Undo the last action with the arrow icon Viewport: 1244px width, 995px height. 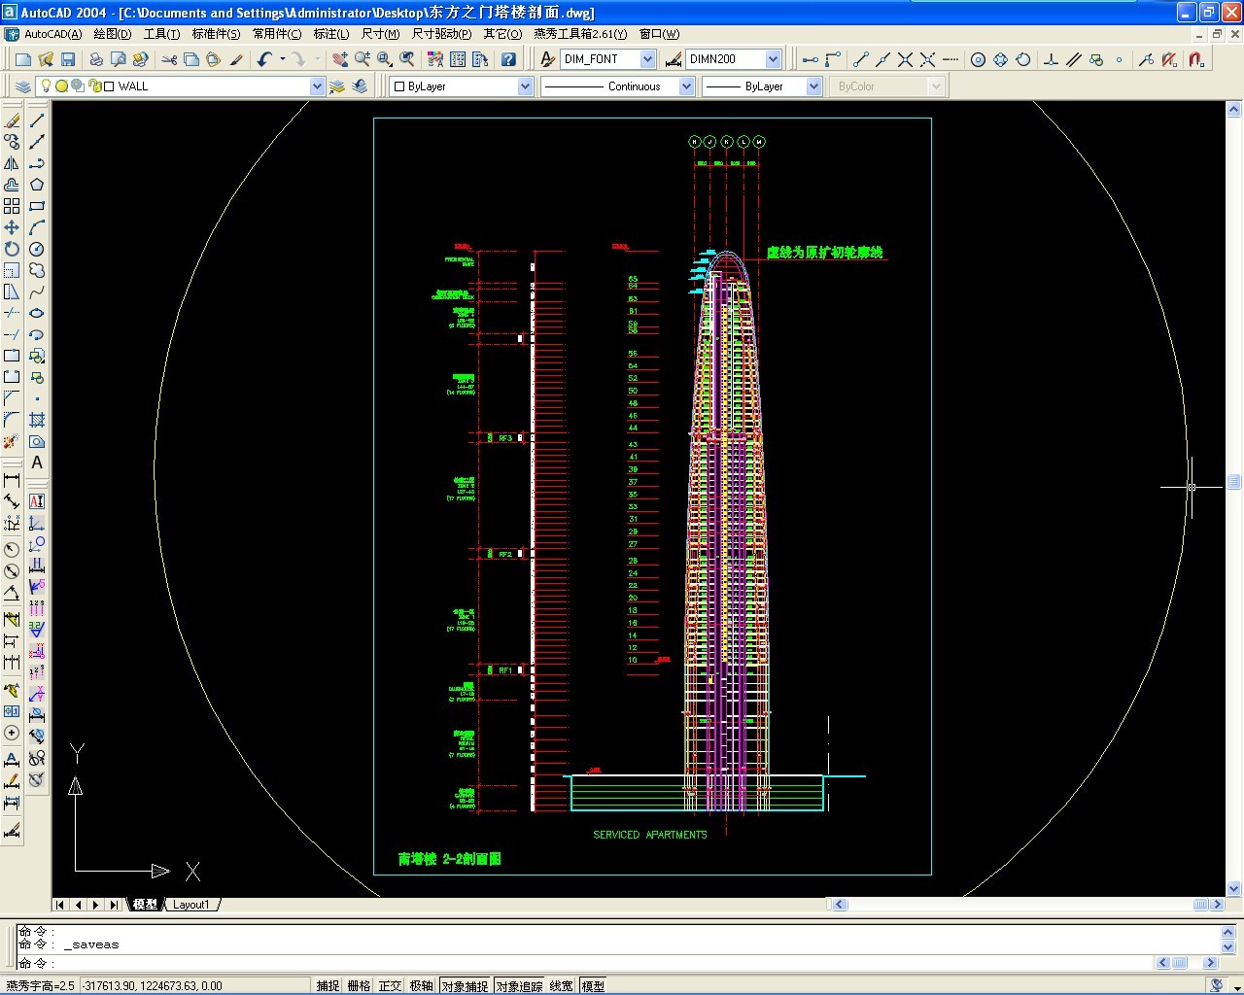click(x=264, y=59)
